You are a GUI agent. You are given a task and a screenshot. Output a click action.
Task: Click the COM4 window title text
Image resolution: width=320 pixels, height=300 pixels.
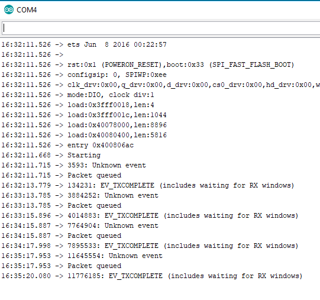point(27,10)
